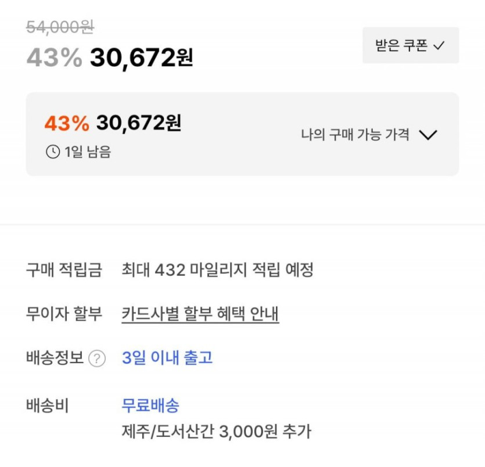Select the 무료배송 free shipping text

pos(150,405)
